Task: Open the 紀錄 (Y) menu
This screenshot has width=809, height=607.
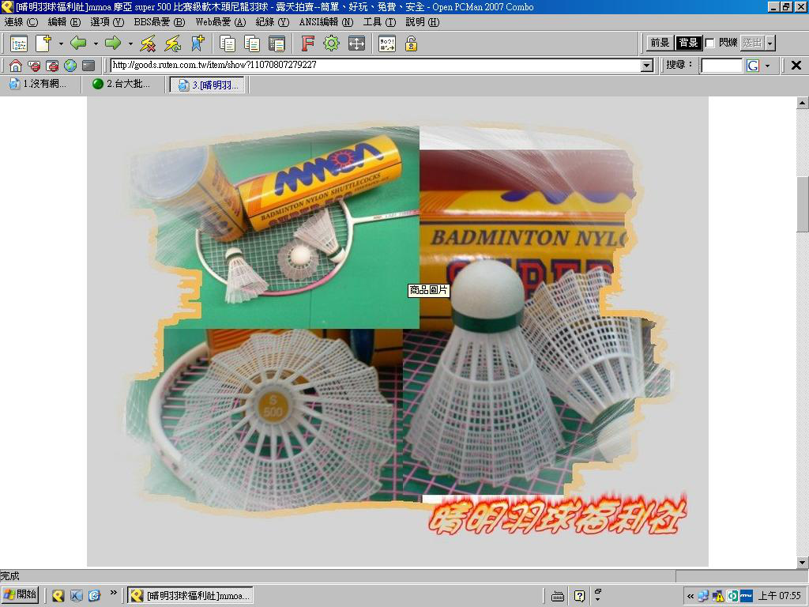Action: (x=273, y=22)
